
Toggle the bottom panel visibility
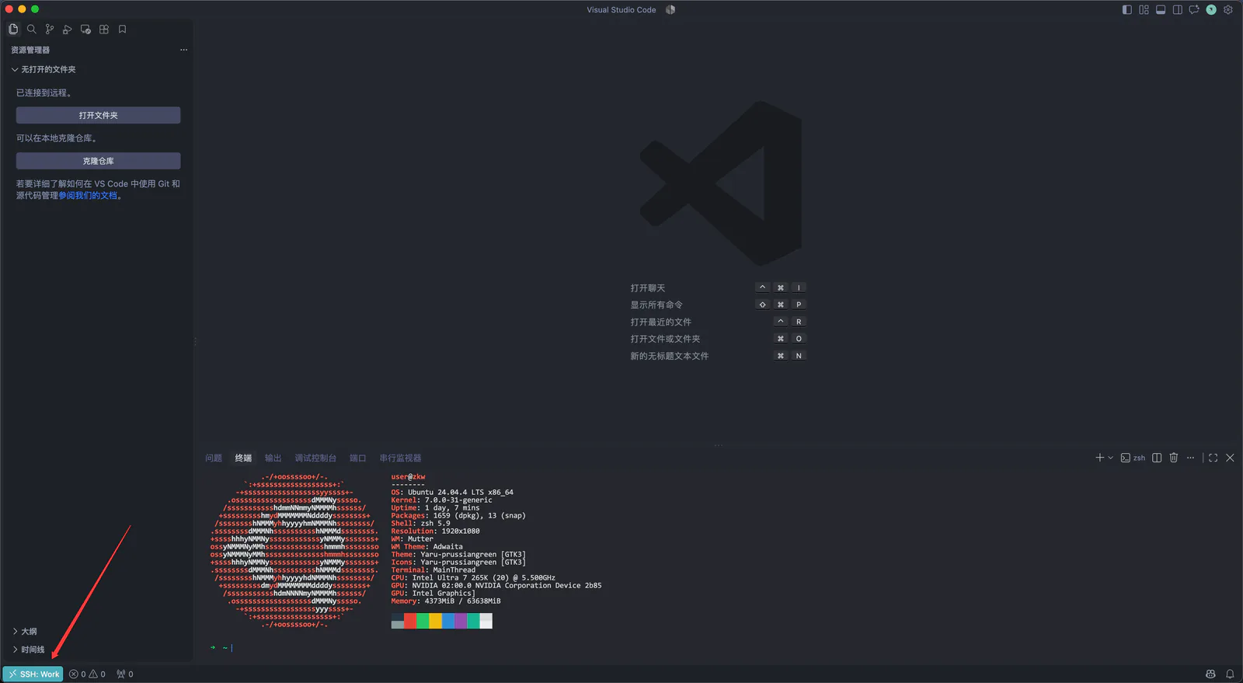[x=1161, y=10]
